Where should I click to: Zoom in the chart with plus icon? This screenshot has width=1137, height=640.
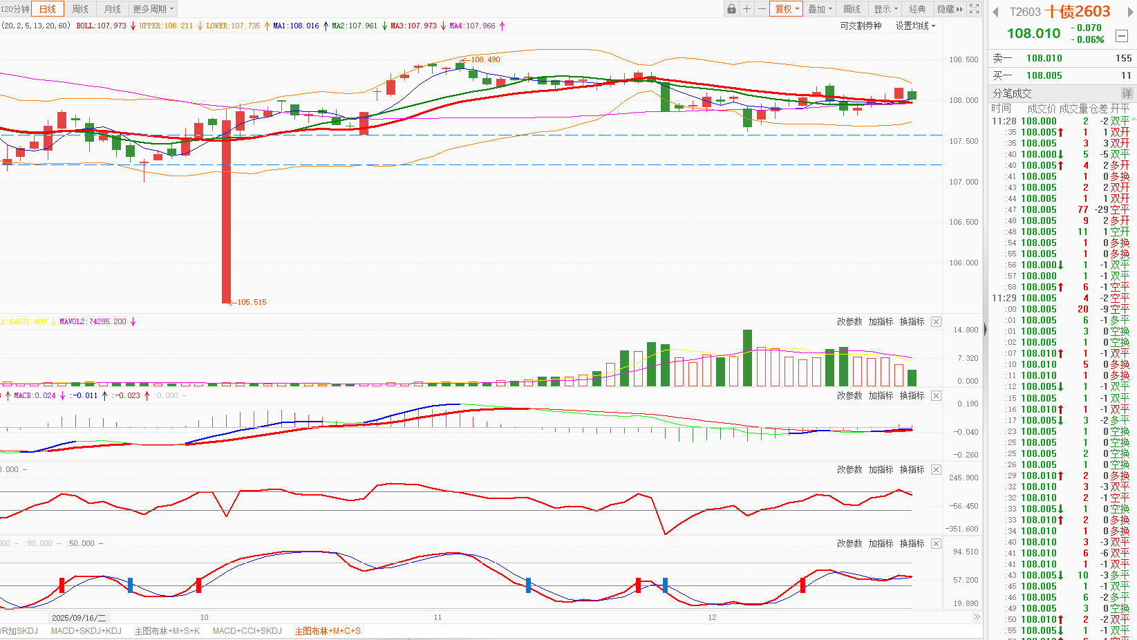(746, 9)
